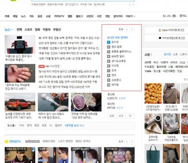This screenshot has height=163, width=188.
Task: Open the 토론토 블루제이스 trending keyword
Action: [x=121, y=52]
